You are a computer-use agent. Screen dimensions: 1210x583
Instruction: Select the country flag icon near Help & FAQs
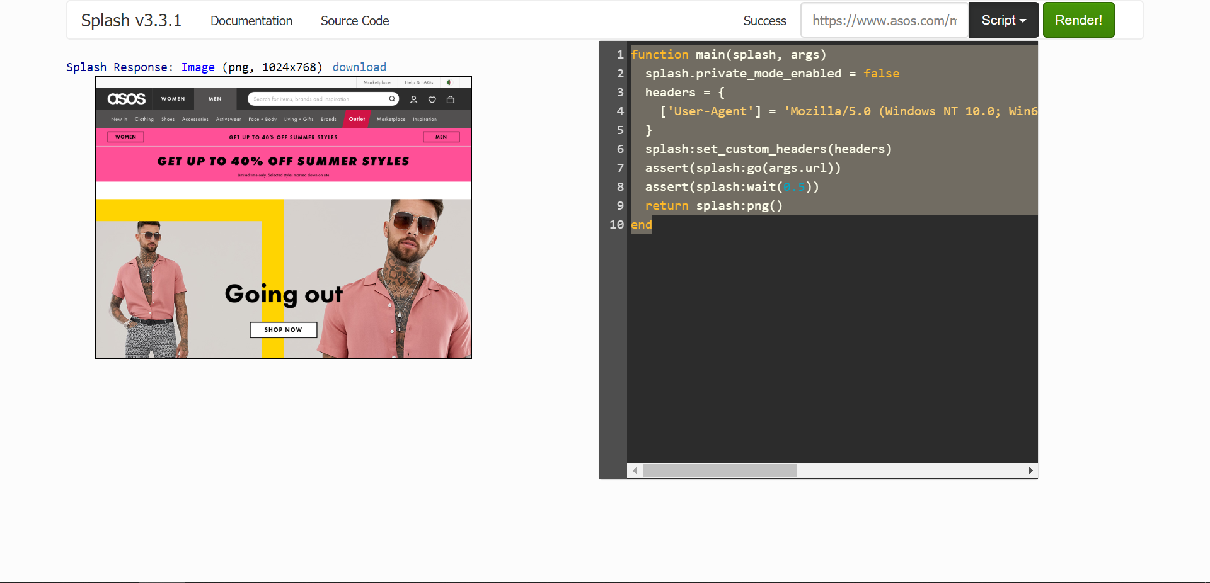(x=449, y=82)
